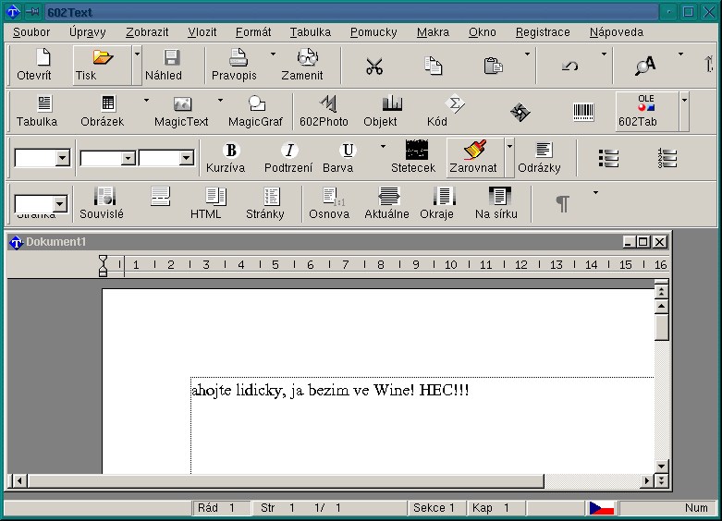The width and height of the screenshot is (722, 521).
Task: Open the Pomucky menu
Action: point(373,31)
